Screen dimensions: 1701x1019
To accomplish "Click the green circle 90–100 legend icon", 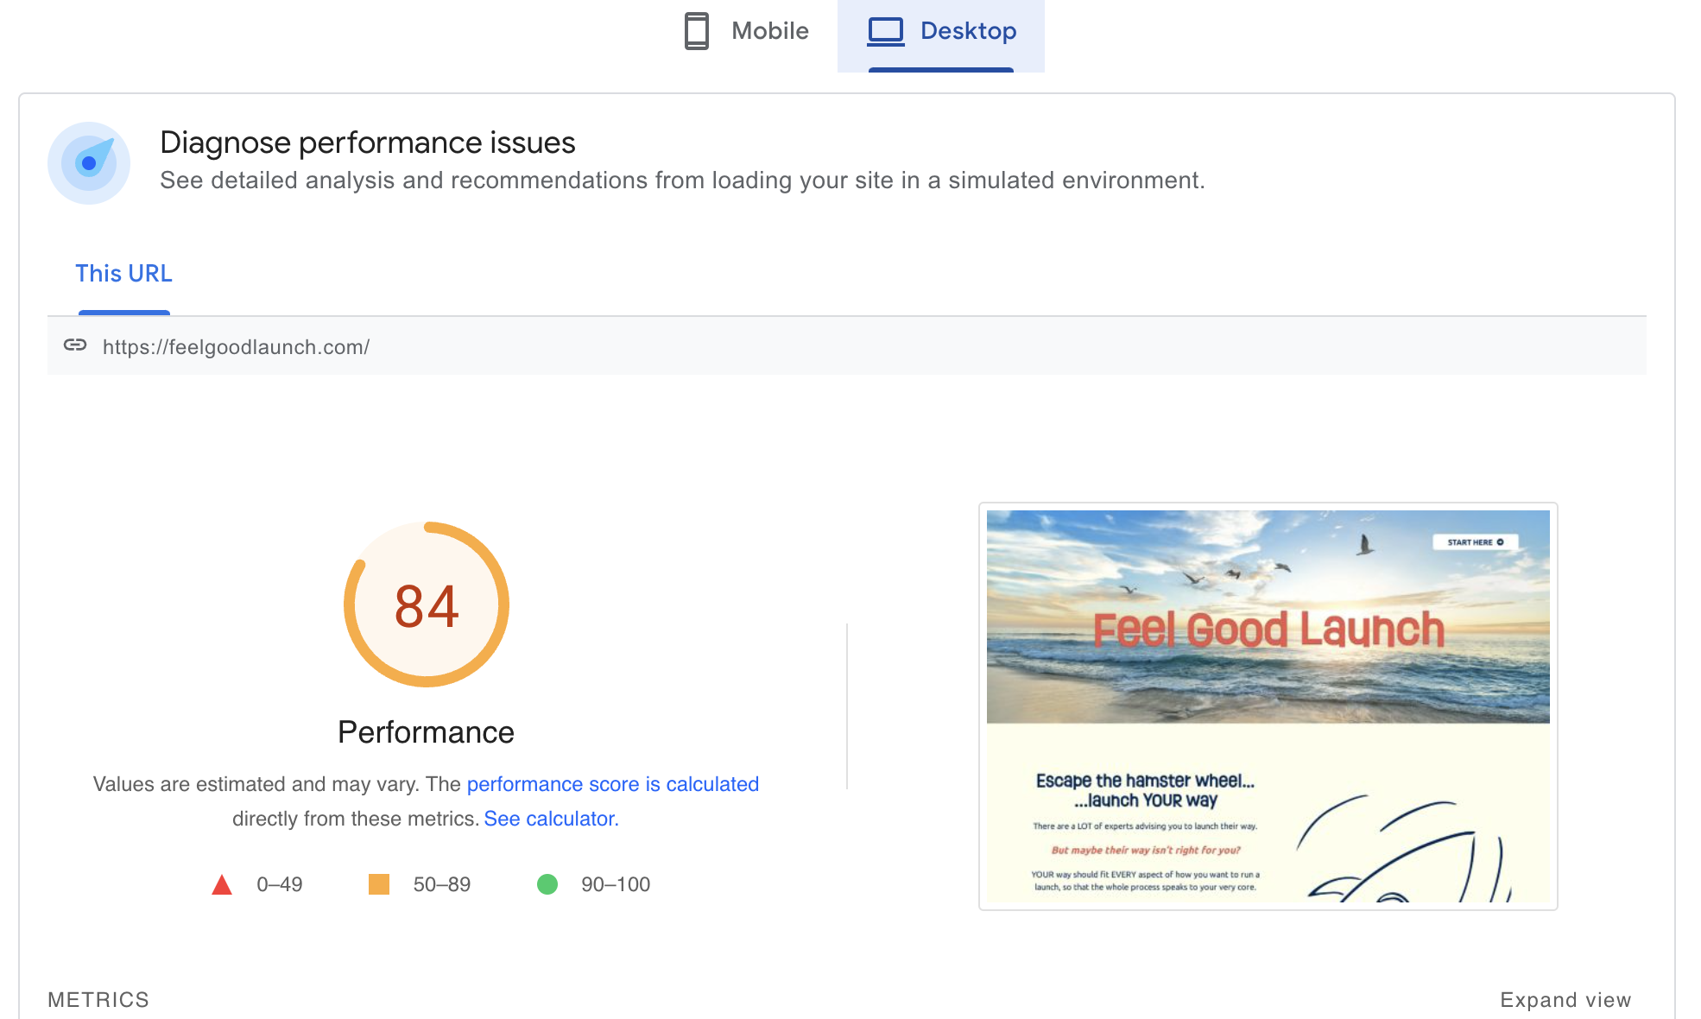I will [547, 884].
